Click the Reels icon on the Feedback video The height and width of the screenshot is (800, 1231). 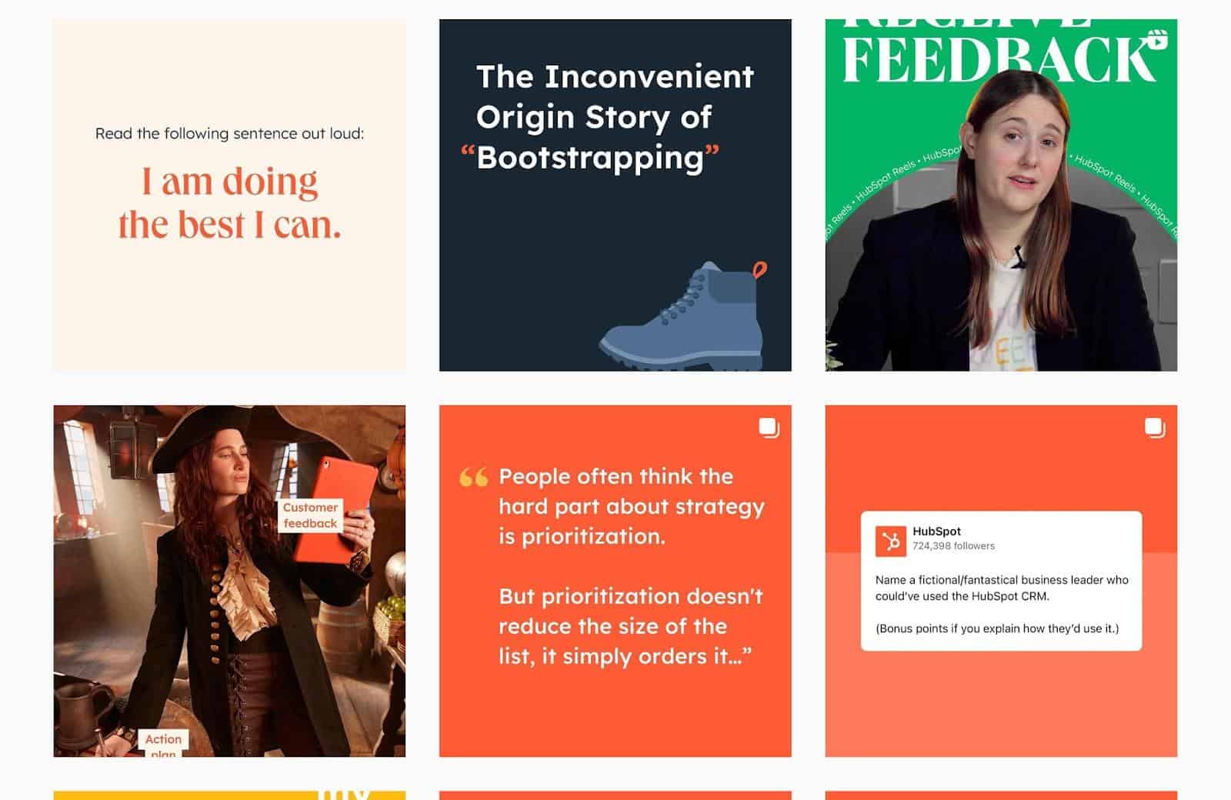coord(1156,39)
